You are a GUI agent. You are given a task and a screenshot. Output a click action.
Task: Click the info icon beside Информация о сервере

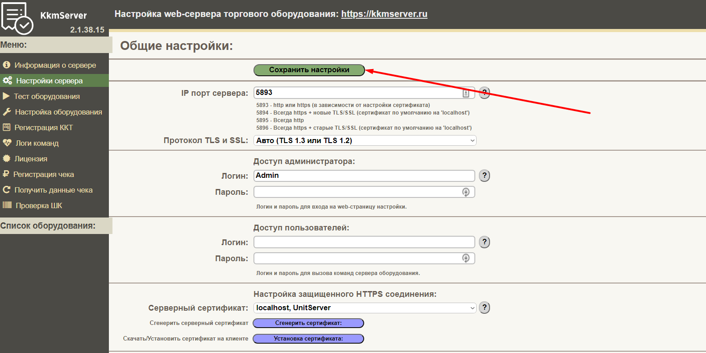7,65
